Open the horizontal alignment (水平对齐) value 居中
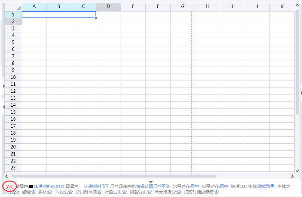This screenshot has height=197, width=302. click(x=195, y=187)
